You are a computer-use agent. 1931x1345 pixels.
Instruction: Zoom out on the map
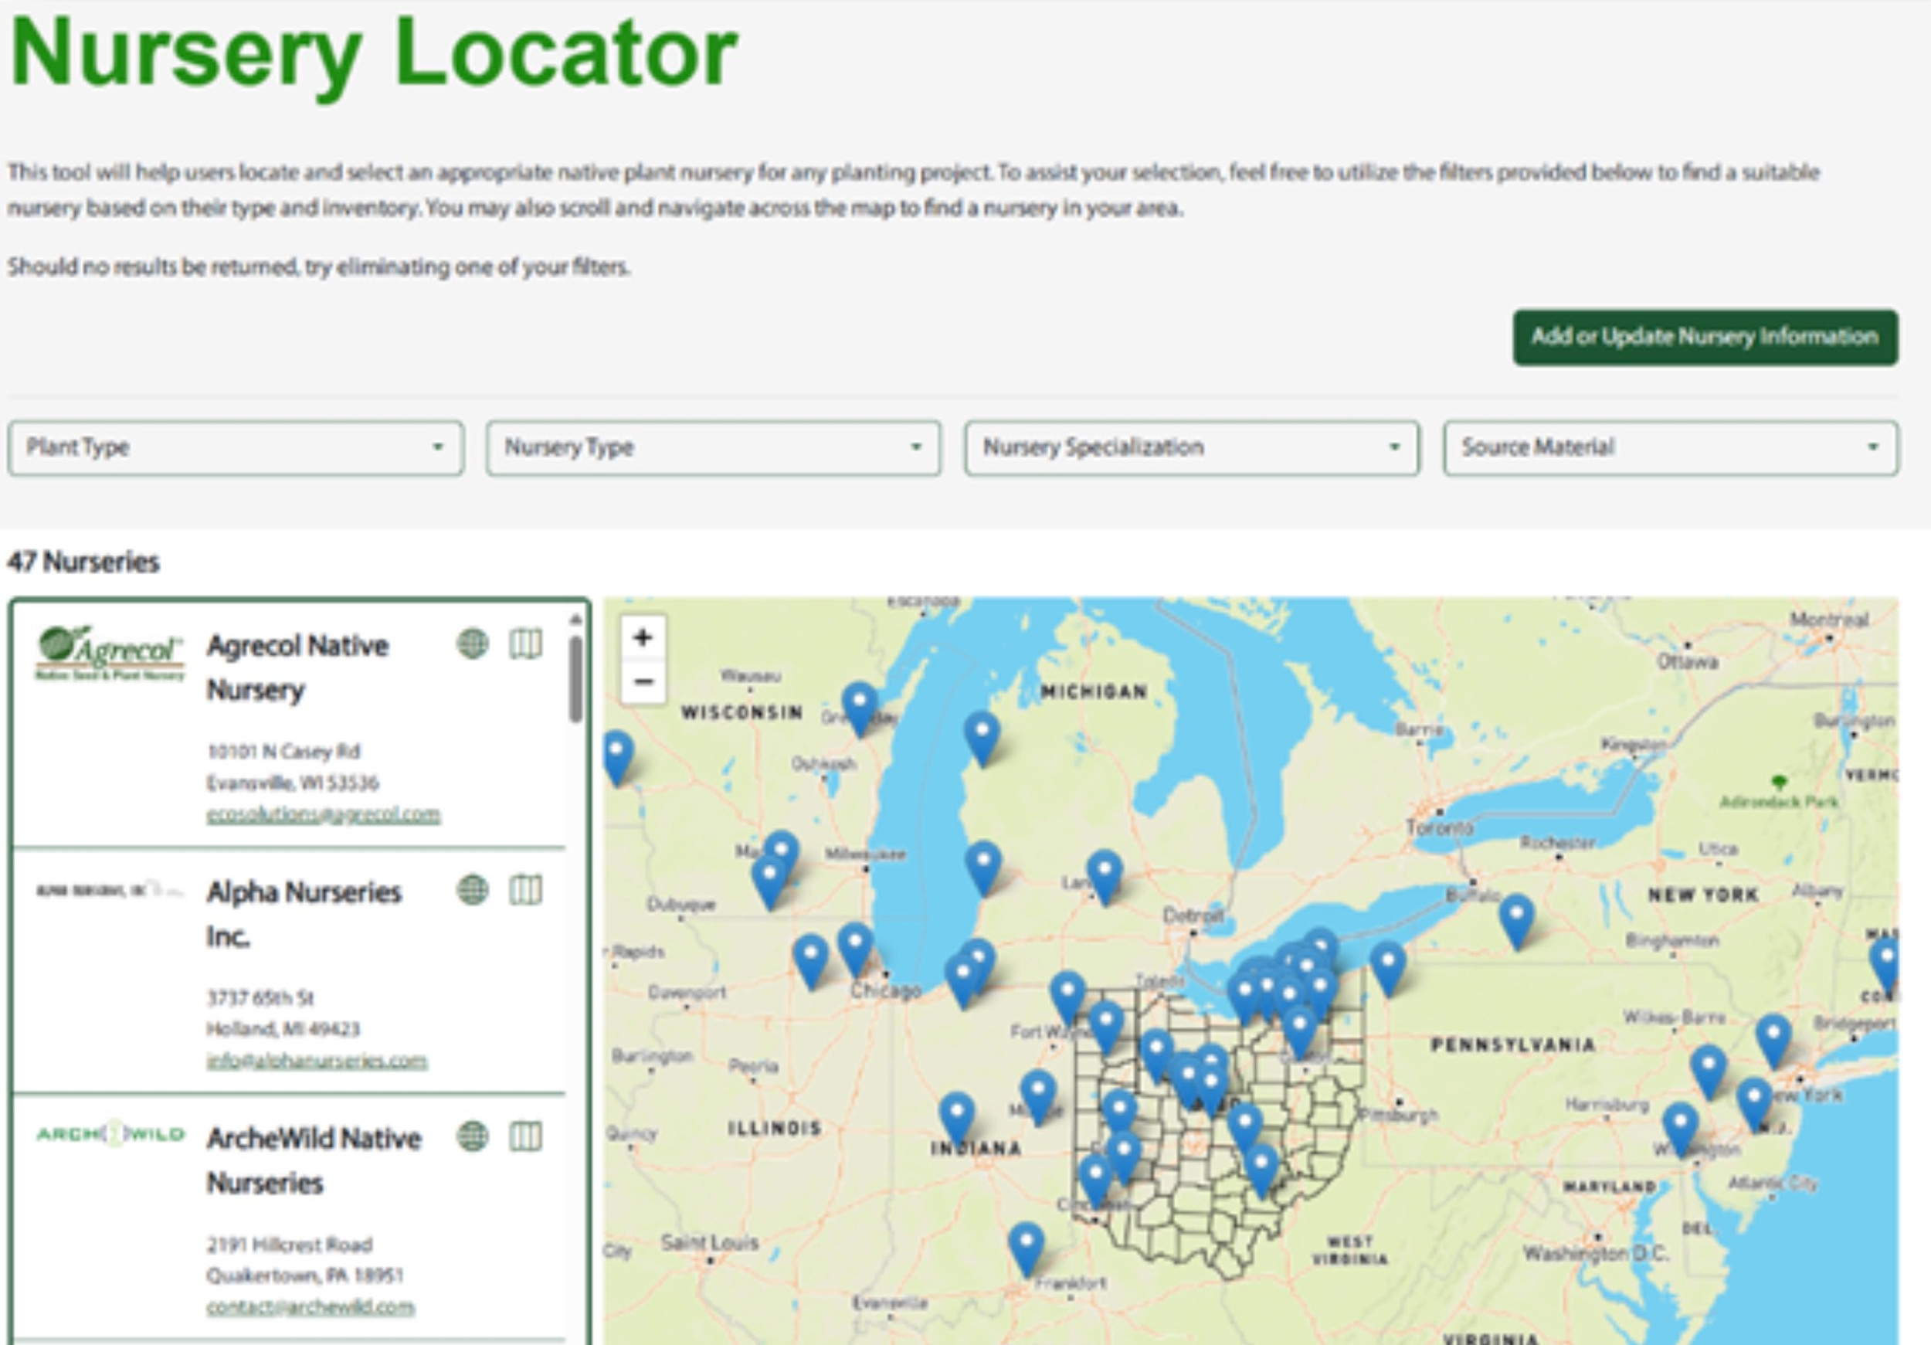pos(643,681)
